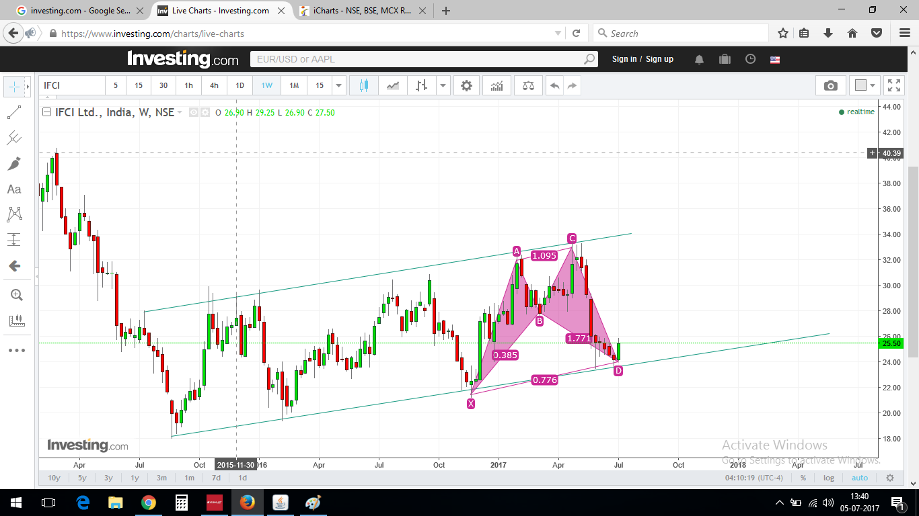This screenshot has height=516, width=919.
Task: Open the recent history clock icon
Action: [x=750, y=59]
